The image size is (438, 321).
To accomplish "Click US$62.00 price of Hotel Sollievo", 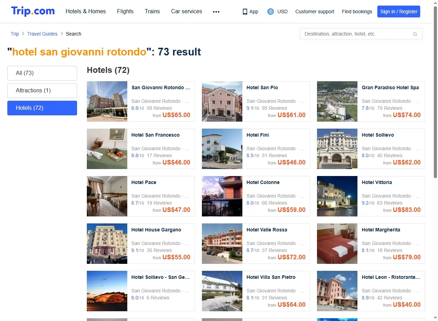I will 407,162.
